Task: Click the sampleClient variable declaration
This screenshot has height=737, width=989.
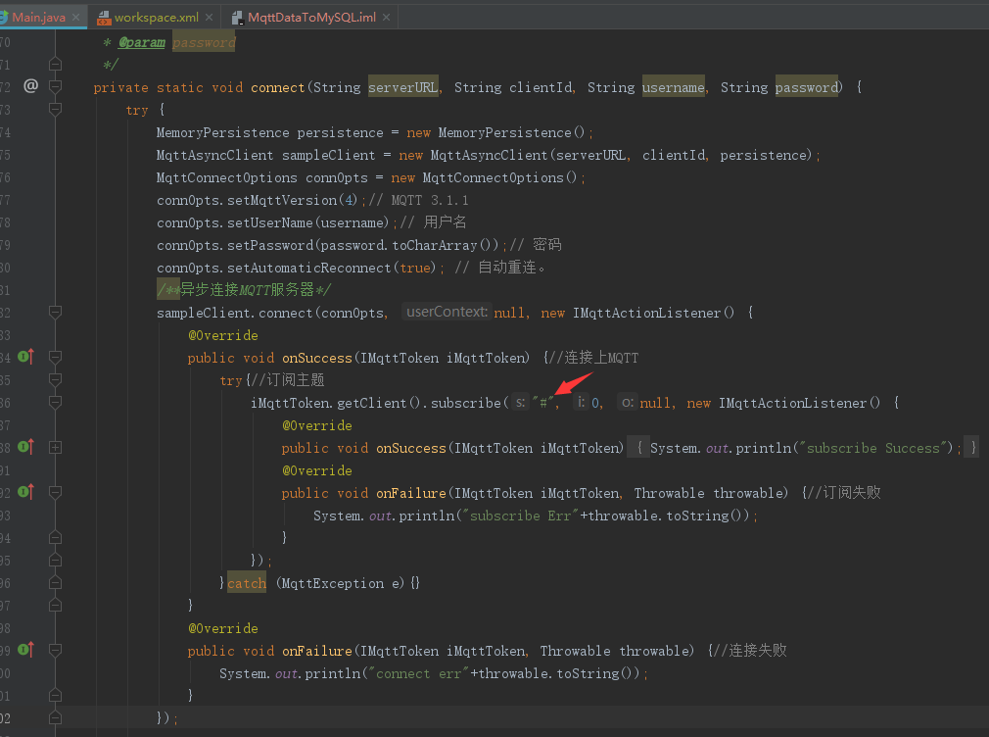Action: click(329, 155)
